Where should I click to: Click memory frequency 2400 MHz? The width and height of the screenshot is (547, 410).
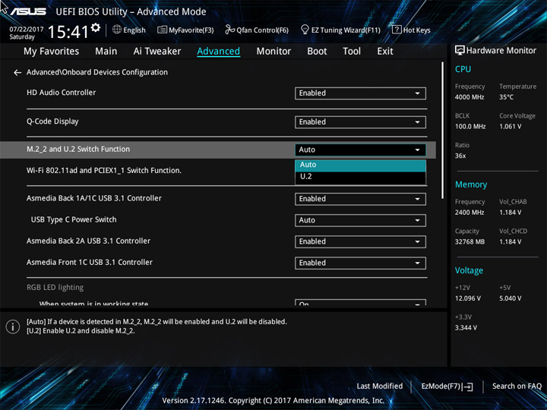[470, 213]
